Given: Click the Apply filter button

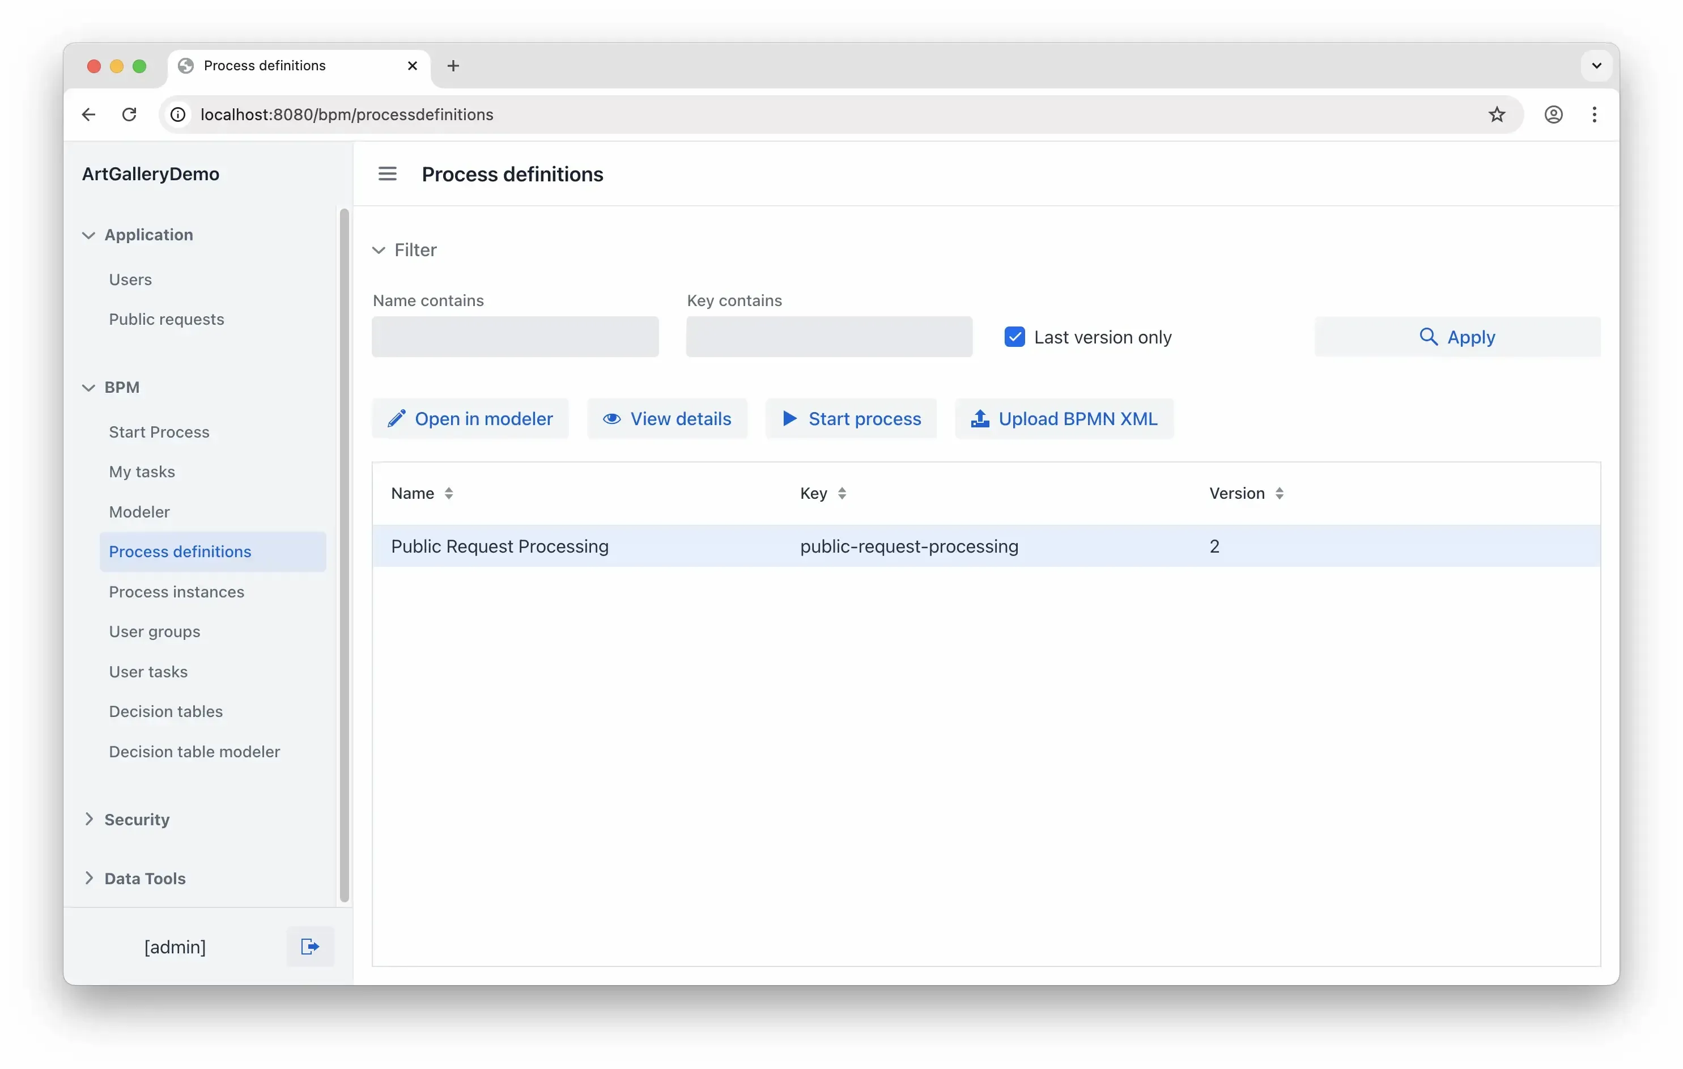Looking at the screenshot, I should coord(1457,337).
